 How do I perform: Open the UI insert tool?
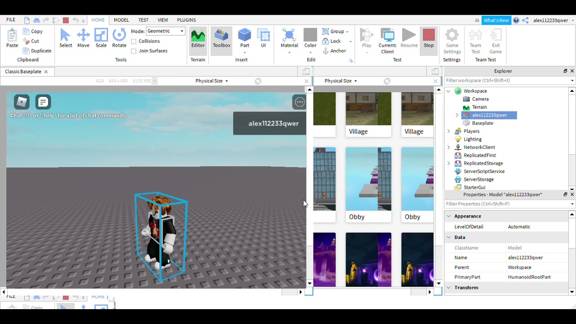pyautogui.click(x=263, y=38)
